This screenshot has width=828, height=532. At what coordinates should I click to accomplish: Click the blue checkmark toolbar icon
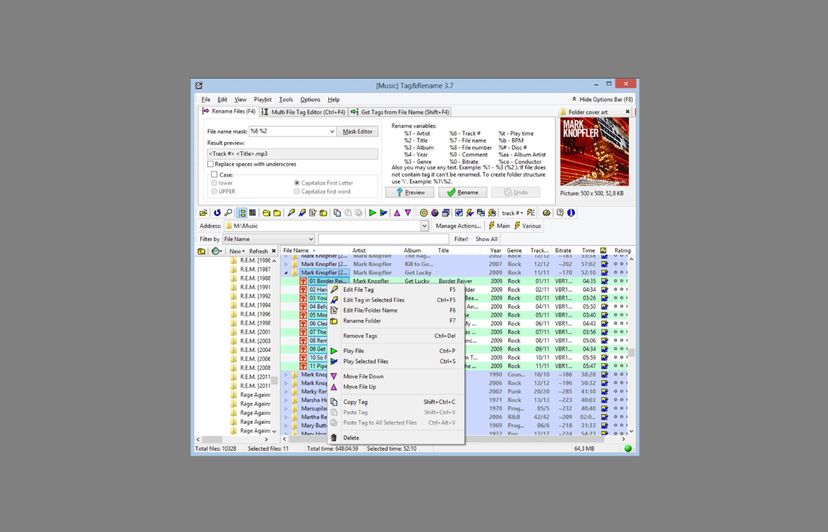(458, 213)
